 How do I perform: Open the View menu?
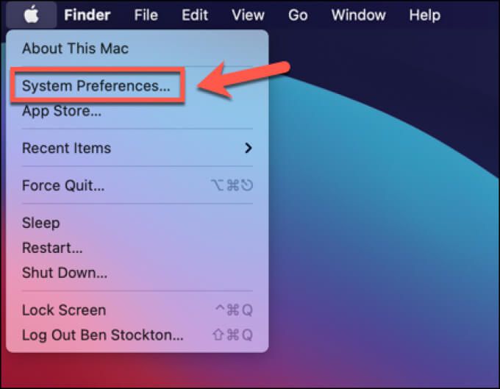point(248,15)
